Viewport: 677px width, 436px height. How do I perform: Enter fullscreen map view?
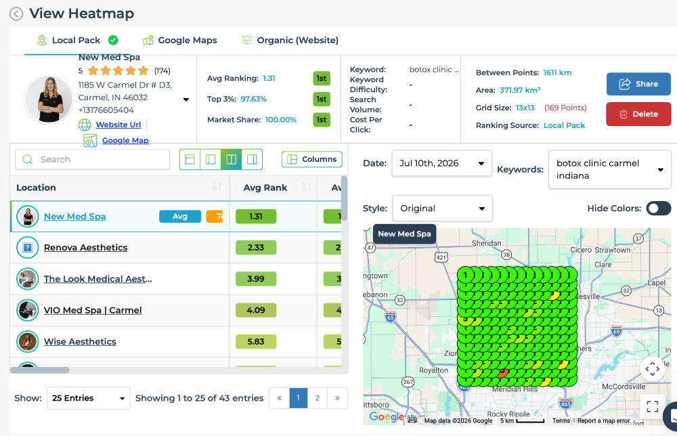(x=653, y=406)
